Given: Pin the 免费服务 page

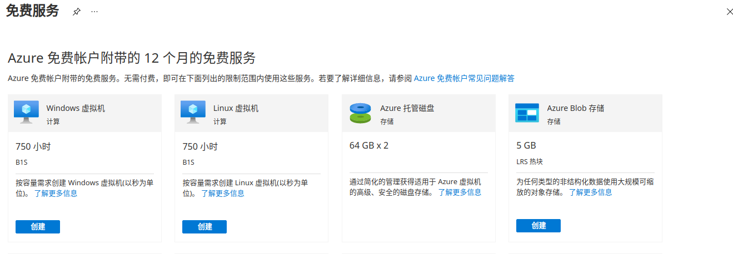Looking at the screenshot, I should click(x=77, y=12).
